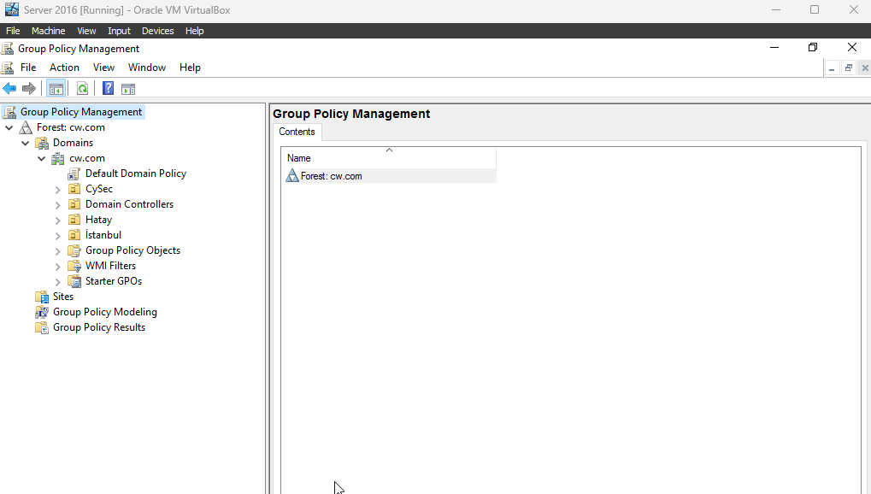Screen dimensions: 871x494
Task: Expand the WMI Filters node
Action: coord(58,267)
